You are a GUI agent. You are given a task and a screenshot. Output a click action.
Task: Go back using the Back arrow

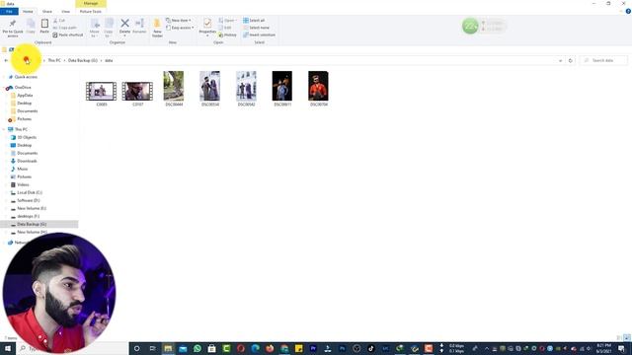6,60
